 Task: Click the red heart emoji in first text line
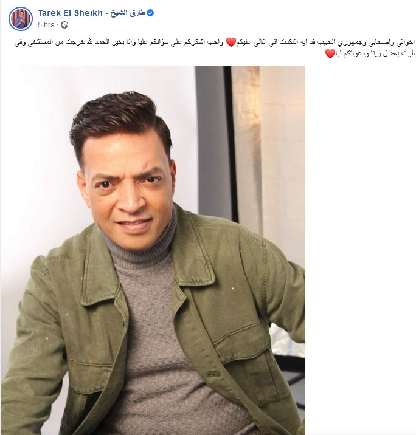(x=231, y=42)
